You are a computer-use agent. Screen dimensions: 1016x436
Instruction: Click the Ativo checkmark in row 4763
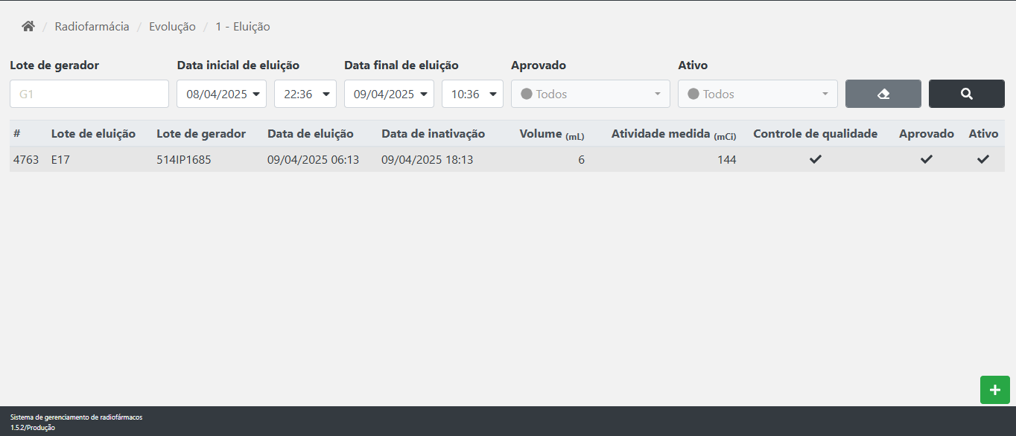coord(983,159)
